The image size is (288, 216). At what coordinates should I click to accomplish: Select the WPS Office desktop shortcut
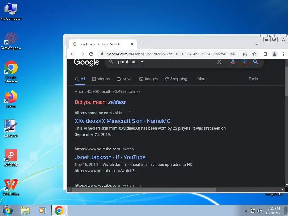[x=11, y=187]
